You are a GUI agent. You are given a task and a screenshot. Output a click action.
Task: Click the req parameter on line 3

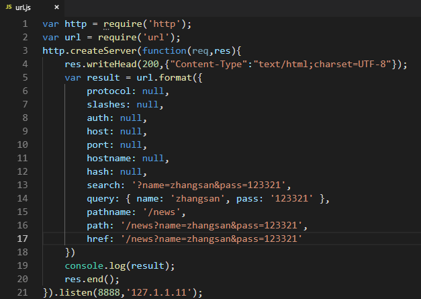[200, 51]
